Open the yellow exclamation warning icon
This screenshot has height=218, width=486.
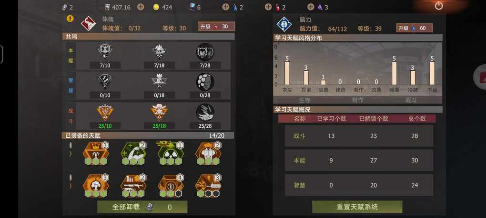pos(70,18)
